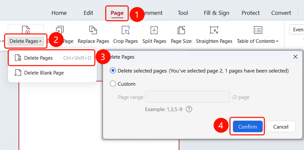Click the page range example help icon
The width and height of the screenshot is (304, 150).
click(x=189, y=109)
